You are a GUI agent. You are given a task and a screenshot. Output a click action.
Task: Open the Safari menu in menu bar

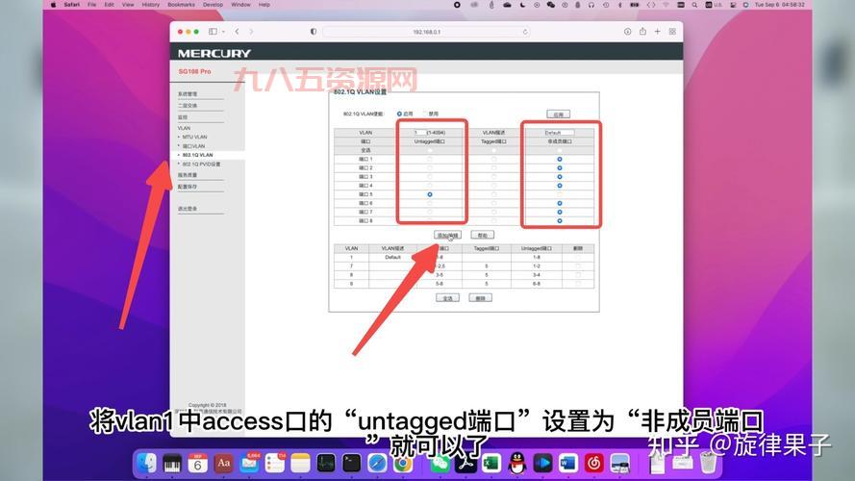71,5
